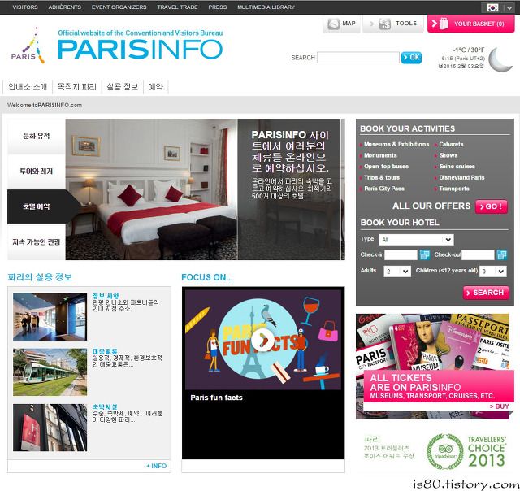Open check-out calendar icon
Screen dimensions: 520x491
click(x=501, y=254)
